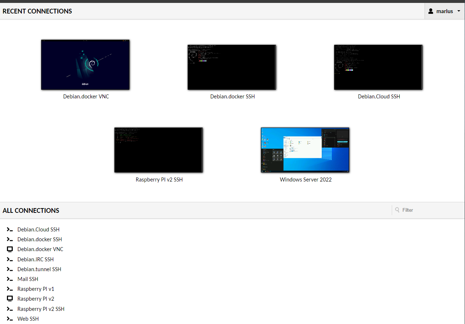Open Raspberry PI v2 SSH thumbnail
The height and width of the screenshot is (324, 465).
pos(159,150)
